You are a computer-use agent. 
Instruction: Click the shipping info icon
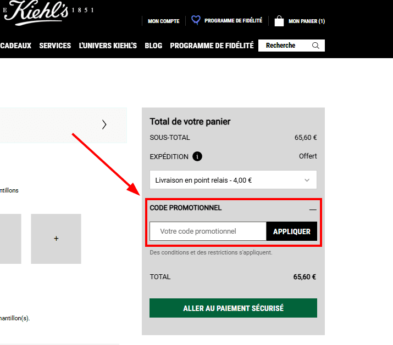[x=197, y=156]
